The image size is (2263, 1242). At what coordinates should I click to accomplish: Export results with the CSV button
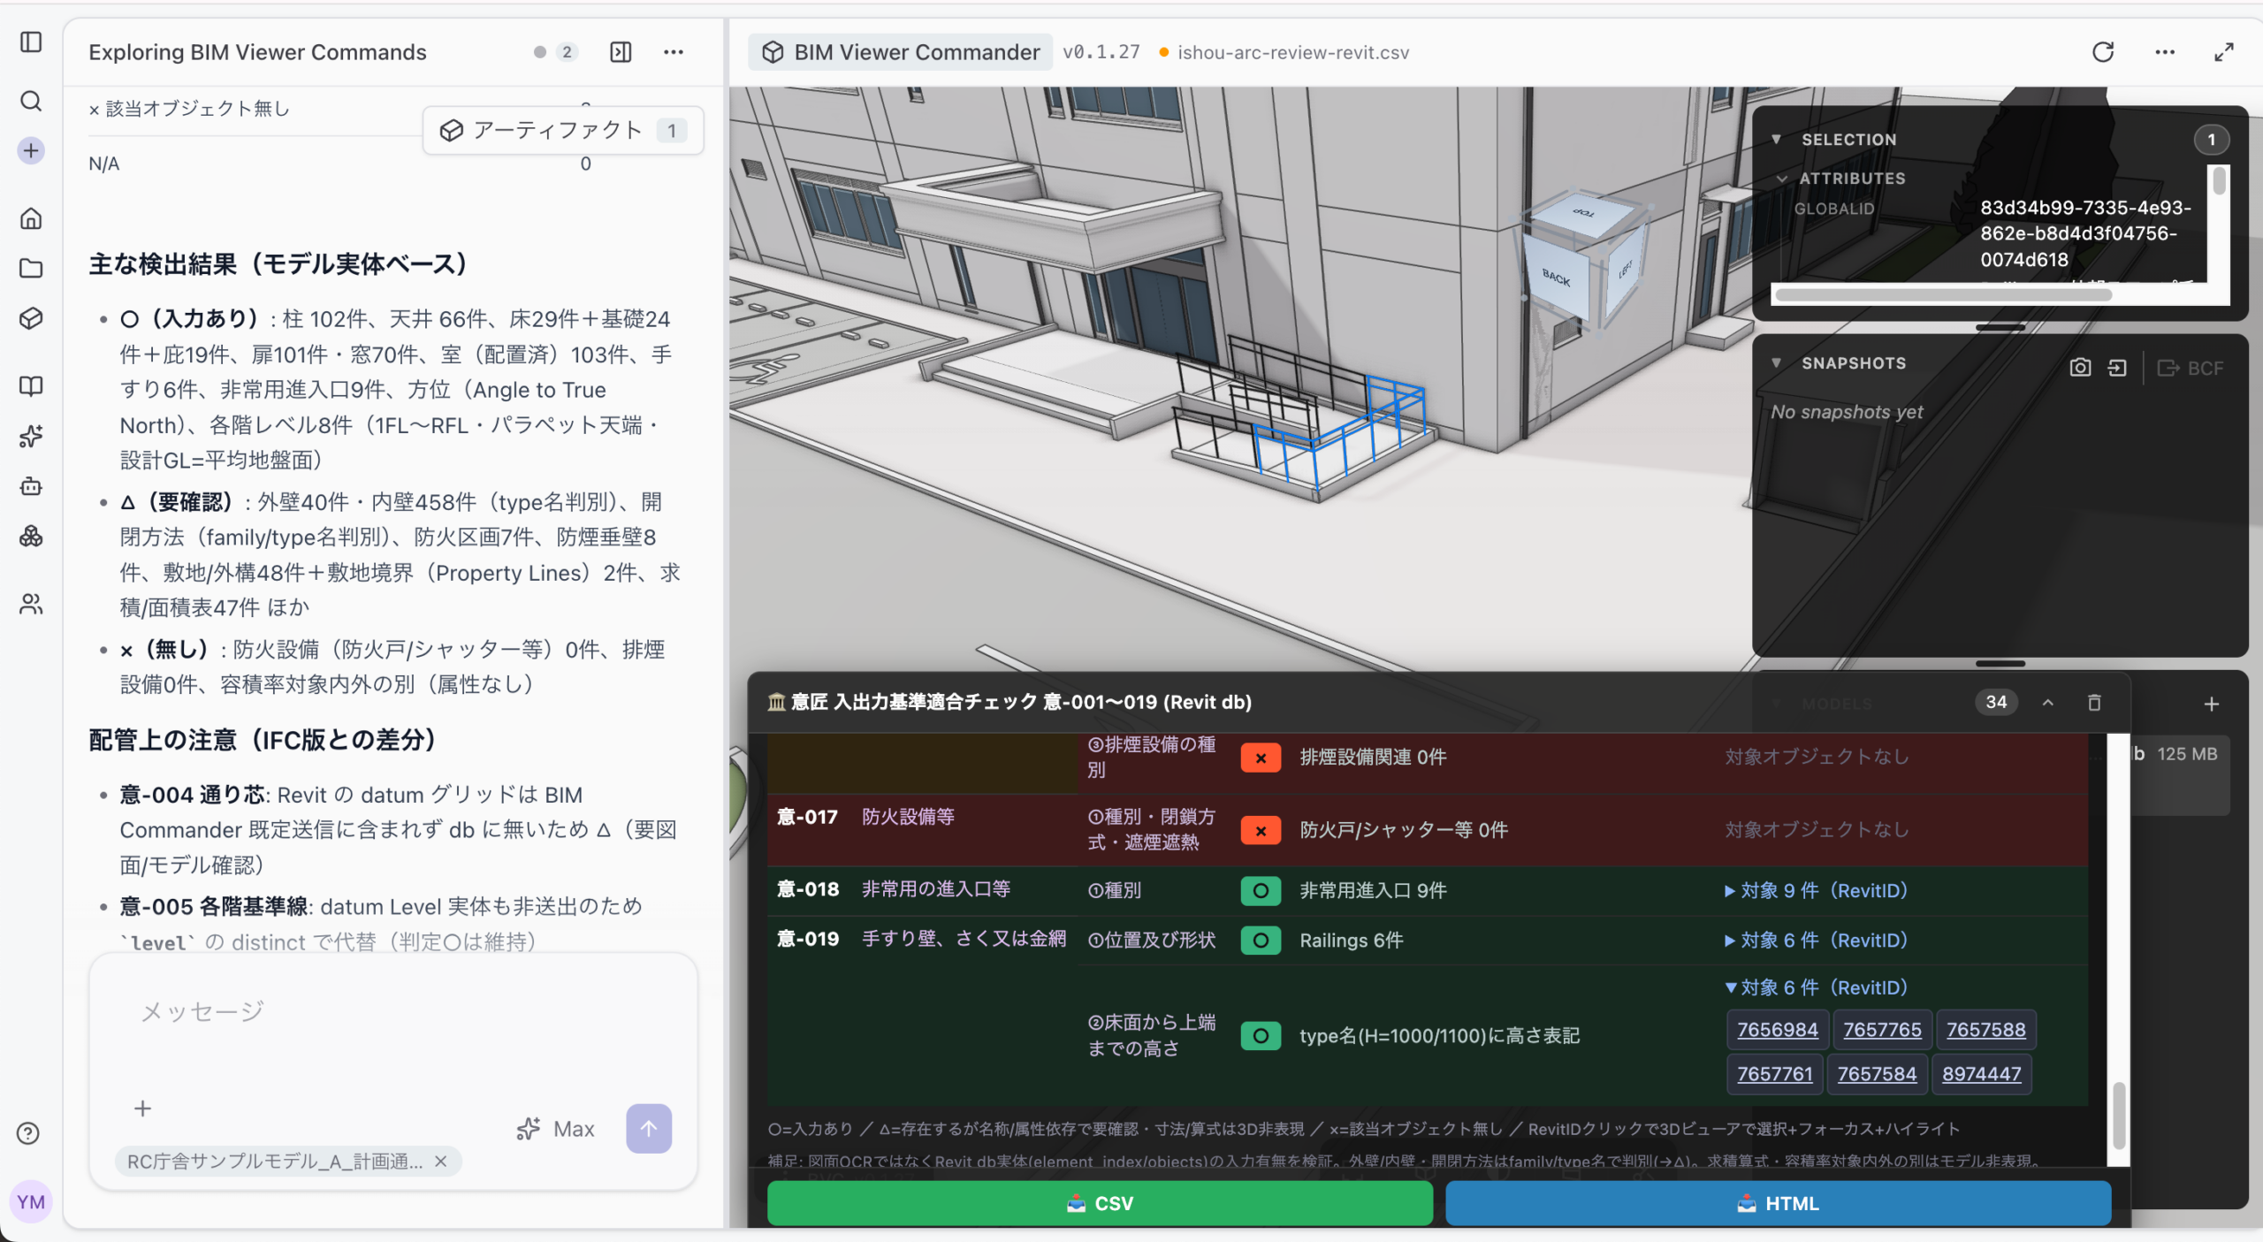tap(1100, 1203)
